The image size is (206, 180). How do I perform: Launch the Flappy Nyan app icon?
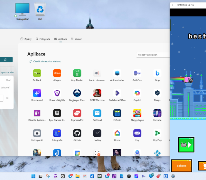pos(137,113)
